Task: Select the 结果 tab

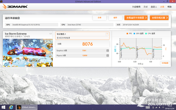Action: click(x=162, y=7)
